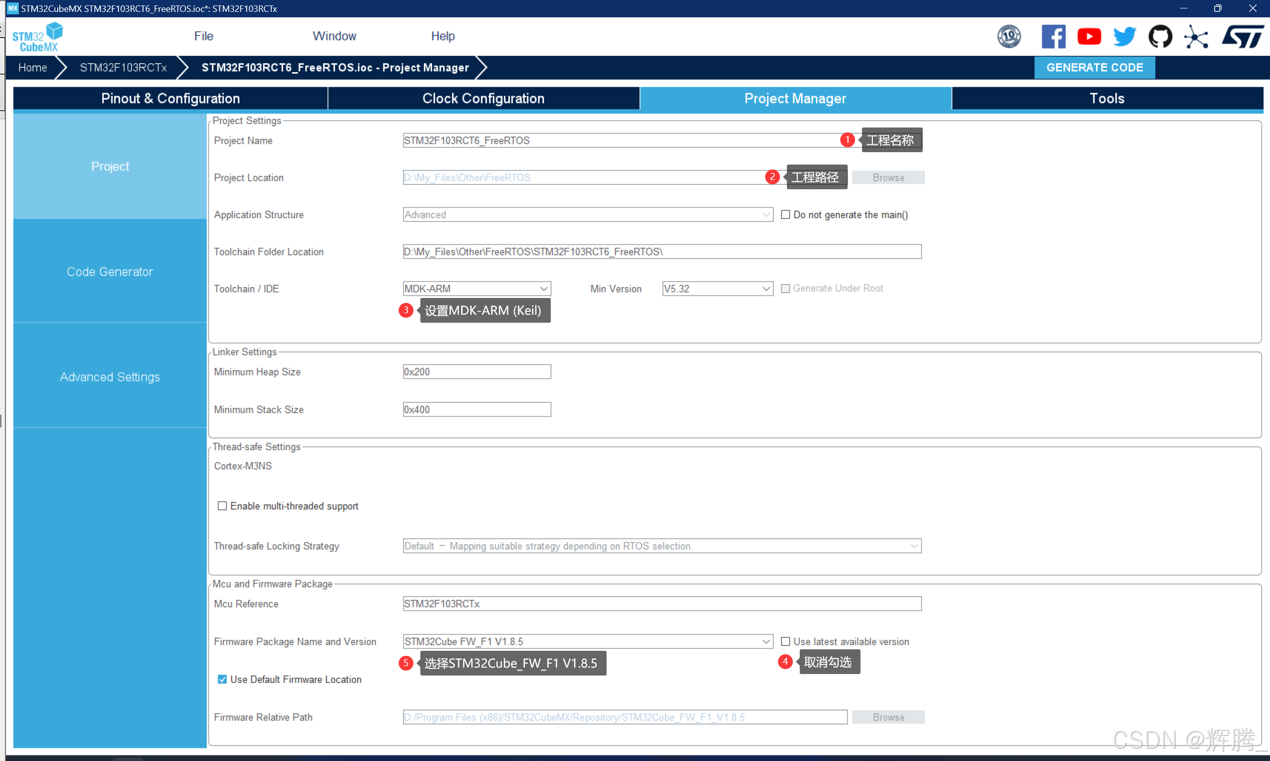Image resolution: width=1270 pixels, height=761 pixels.
Task: Switch to Clock Configuration tab
Action: point(483,98)
